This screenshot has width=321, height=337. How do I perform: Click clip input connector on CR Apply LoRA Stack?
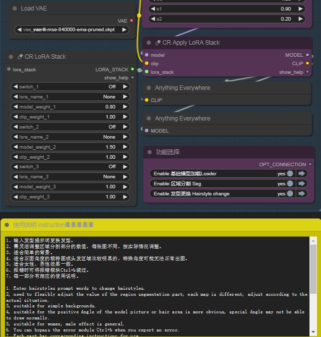pyautogui.click(x=146, y=63)
